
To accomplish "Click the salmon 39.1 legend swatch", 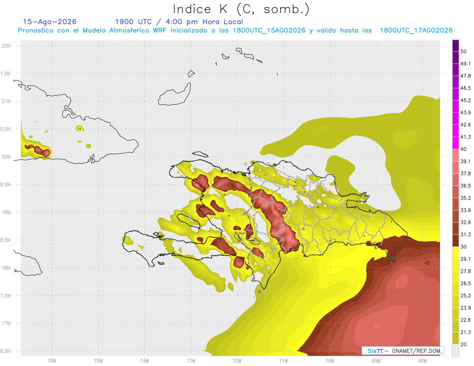I will [455, 155].
